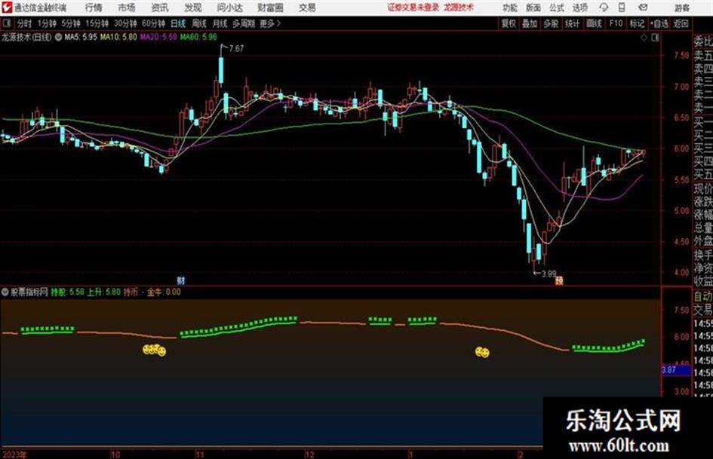Open the 公式 menu
The height and width of the screenshot is (459, 713).
tap(557, 8)
